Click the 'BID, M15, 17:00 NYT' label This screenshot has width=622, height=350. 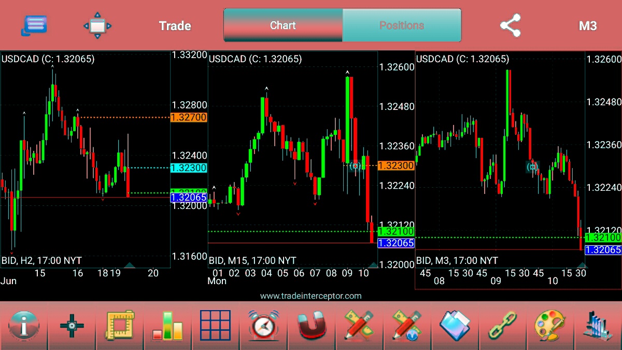tap(252, 260)
